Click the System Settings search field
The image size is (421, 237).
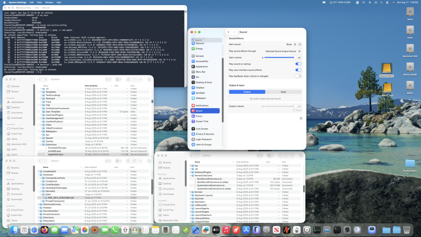click(x=207, y=40)
